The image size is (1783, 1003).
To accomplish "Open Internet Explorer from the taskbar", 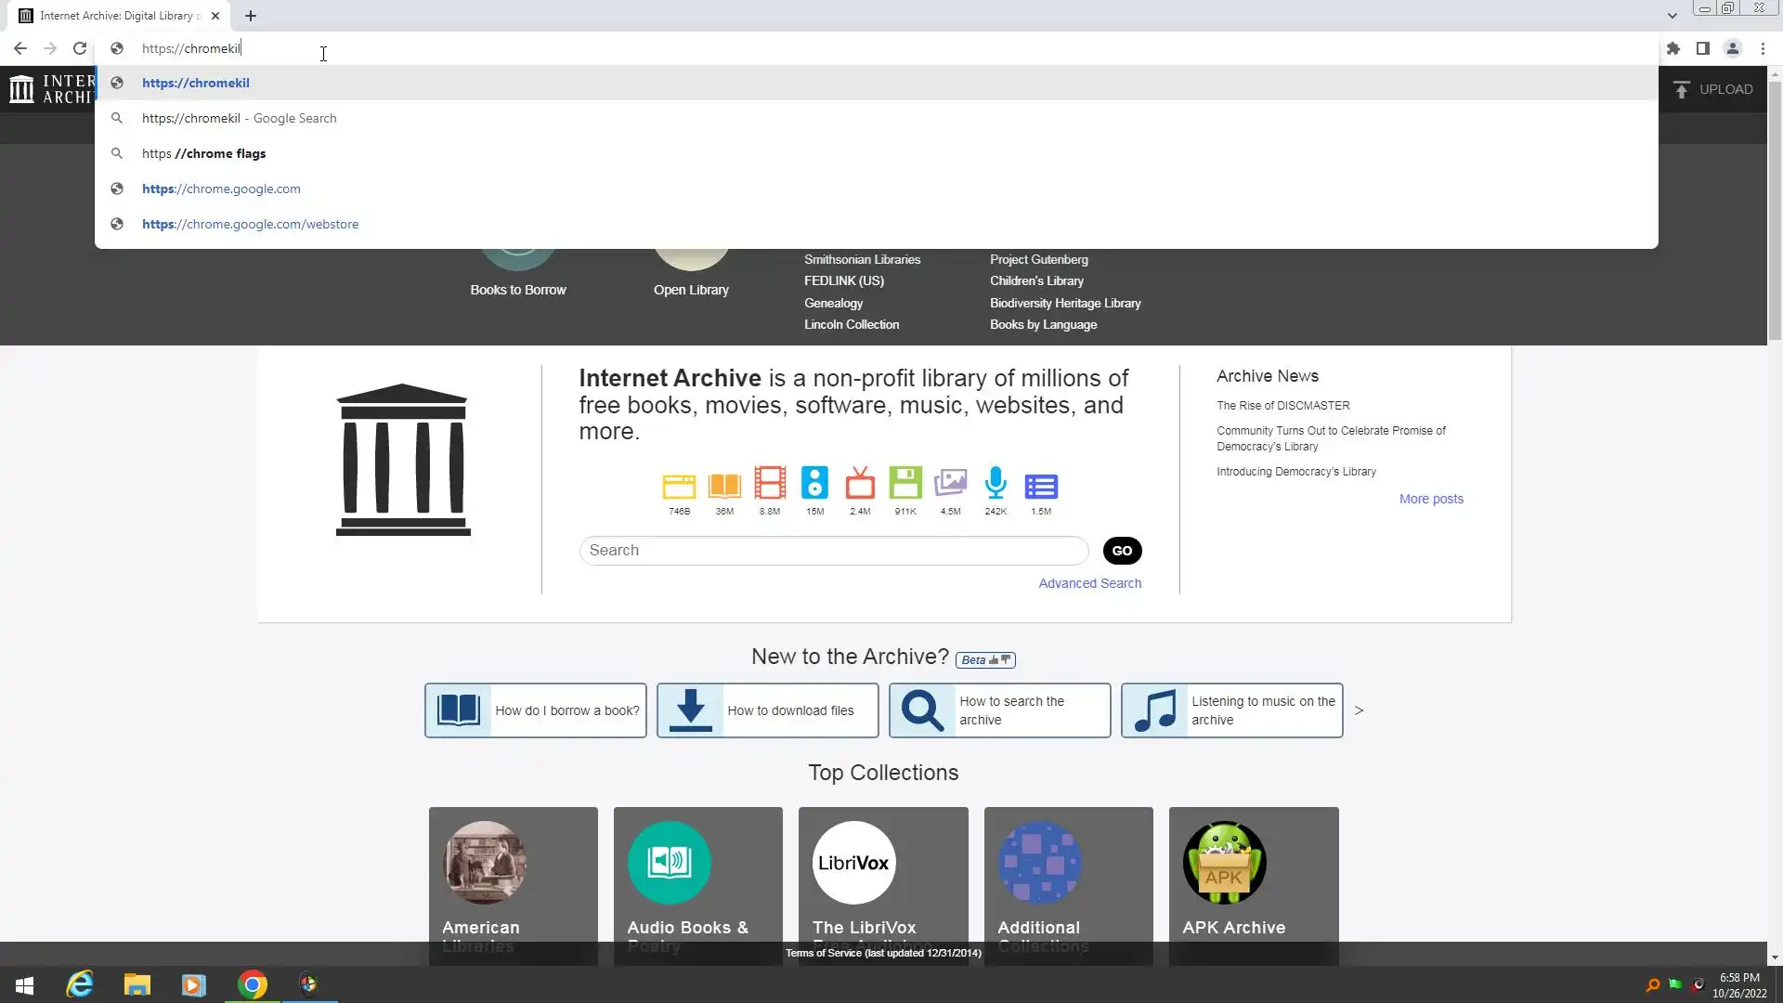I will (x=80, y=983).
